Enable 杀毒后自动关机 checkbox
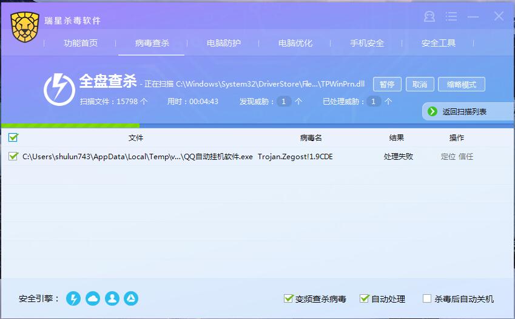This screenshot has width=515, height=319. pyautogui.click(x=426, y=298)
